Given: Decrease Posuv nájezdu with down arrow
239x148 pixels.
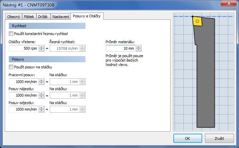Looking at the screenshot, I should coord(41,97).
